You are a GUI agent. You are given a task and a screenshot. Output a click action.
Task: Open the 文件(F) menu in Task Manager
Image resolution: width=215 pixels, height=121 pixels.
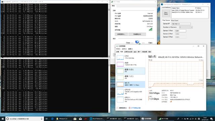(118, 49)
